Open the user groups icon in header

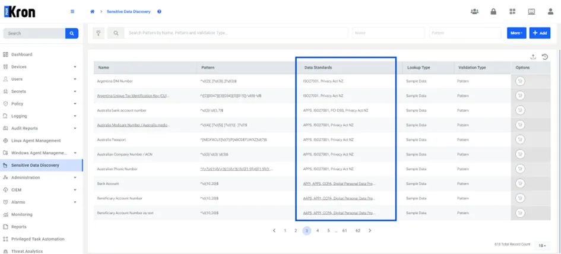click(x=474, y=11)
